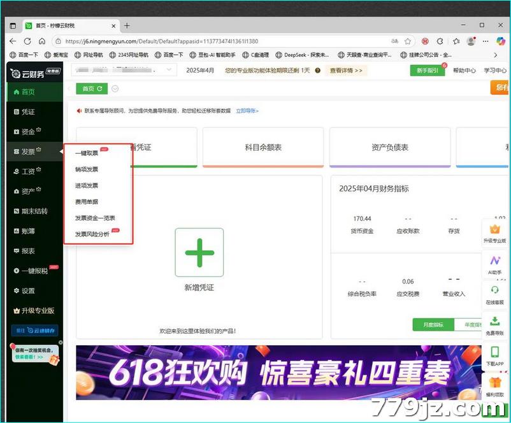Open the 资产 sidebar menu

(x=34, y=191)
